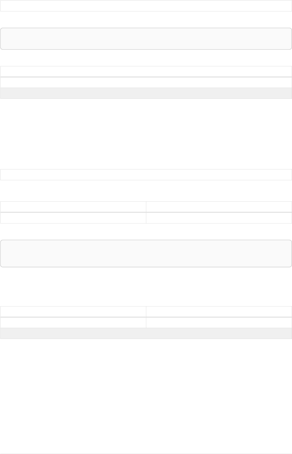Click the empty full-width box above the two-column table
The width and height of the screenshot is (292, 454).
coord(146,175)
